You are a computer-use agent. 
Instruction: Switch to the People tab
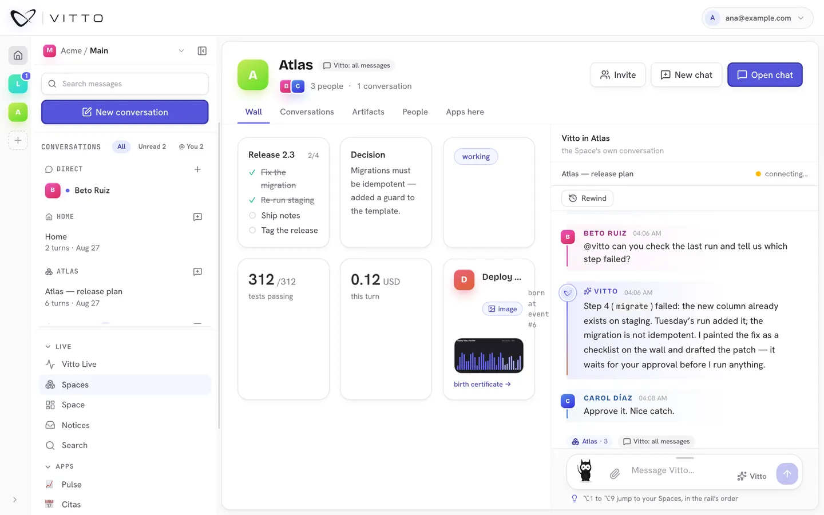[x=415, y=112]
